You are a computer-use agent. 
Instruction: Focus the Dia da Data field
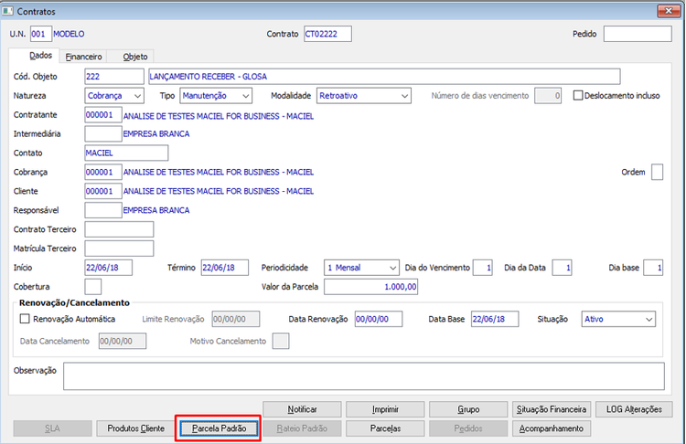coord(563,268)
